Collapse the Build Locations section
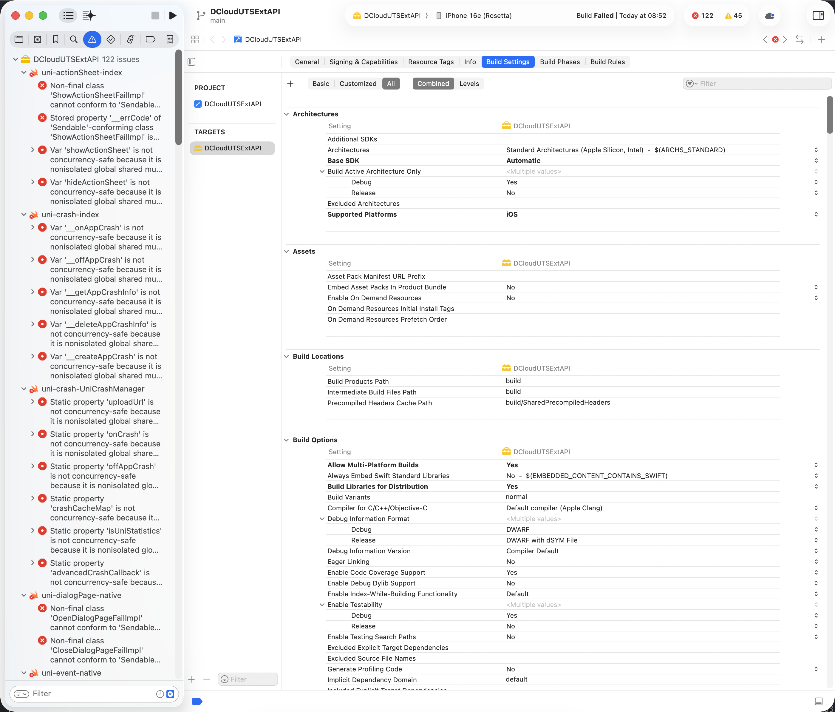835x712 pixels. [287, 357]
